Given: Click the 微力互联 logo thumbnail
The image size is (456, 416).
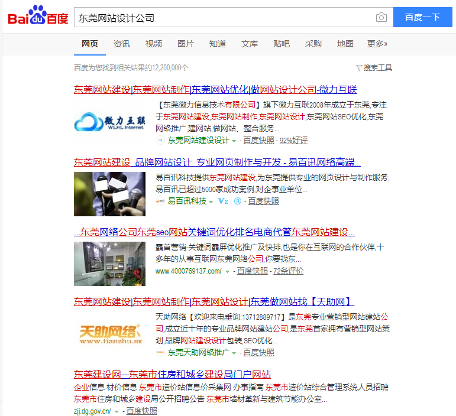Looking at the screenshot, I should 109,122.
